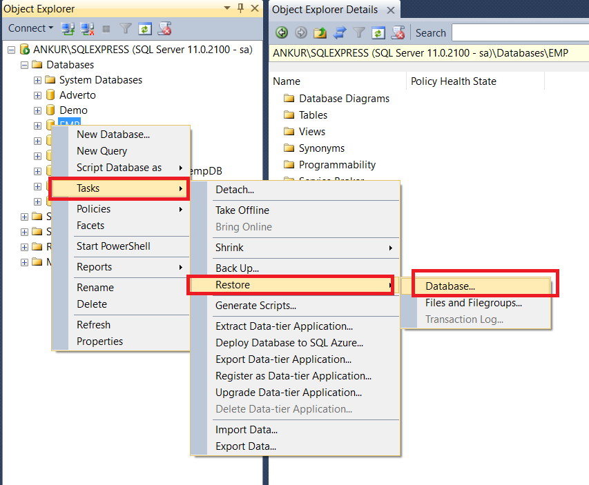The image size is (589, 485).
Task: Choose Start PowerShell from context menu
Action: [121, 246]
